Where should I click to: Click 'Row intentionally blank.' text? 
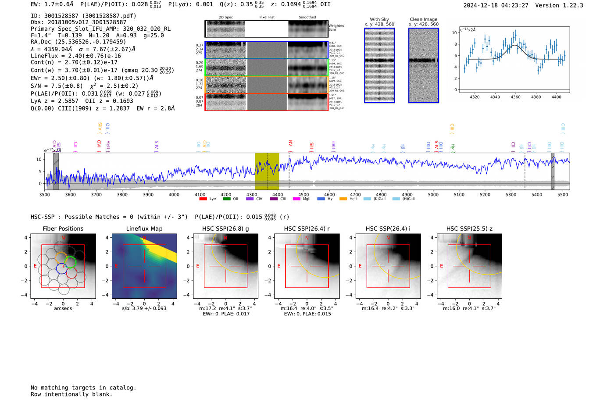click(71, 394)
